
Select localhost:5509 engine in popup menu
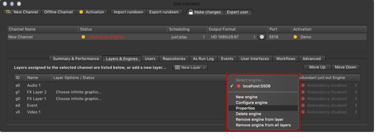[x=263, y=86]
